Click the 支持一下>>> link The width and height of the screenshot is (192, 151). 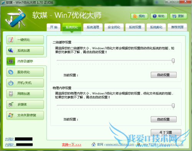[71, 144]
